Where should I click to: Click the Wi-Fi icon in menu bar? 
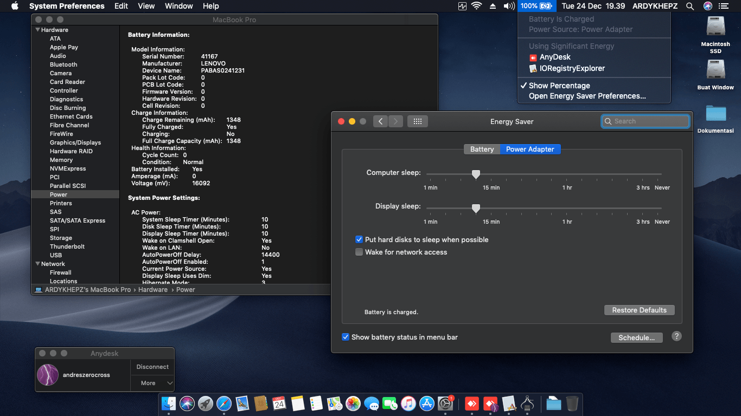coord(477,6)
